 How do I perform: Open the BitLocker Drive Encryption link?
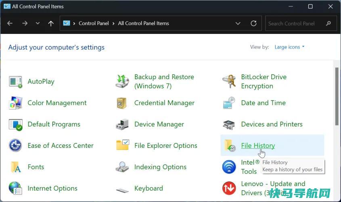click(x=264, y=82)
